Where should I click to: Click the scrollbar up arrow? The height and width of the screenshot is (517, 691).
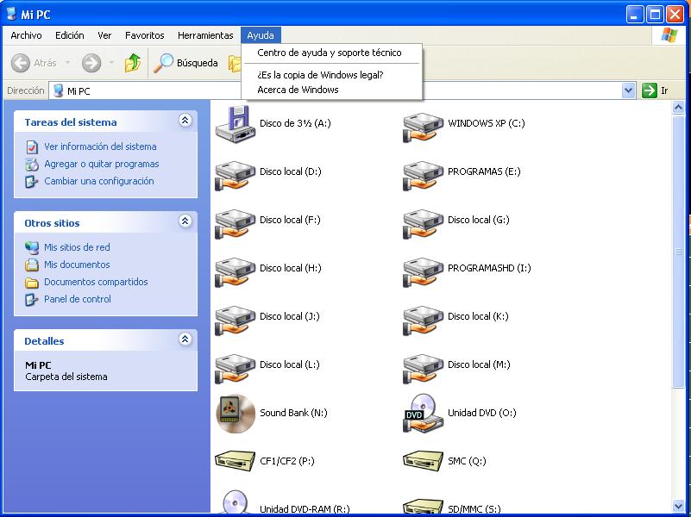click(678, 108)
